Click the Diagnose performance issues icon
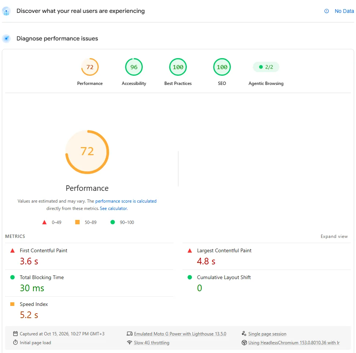The height and width of the screenshot is (353, 356). pyautogui.click(x=6, y=39)
